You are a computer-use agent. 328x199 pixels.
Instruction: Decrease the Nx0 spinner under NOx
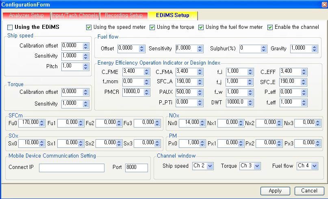point(202,124)
